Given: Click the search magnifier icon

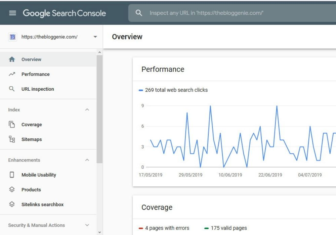Looking at the screenshot, I should pos(139,13).
